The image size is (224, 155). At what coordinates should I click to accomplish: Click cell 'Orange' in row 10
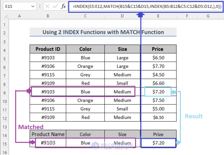point(85,100)
